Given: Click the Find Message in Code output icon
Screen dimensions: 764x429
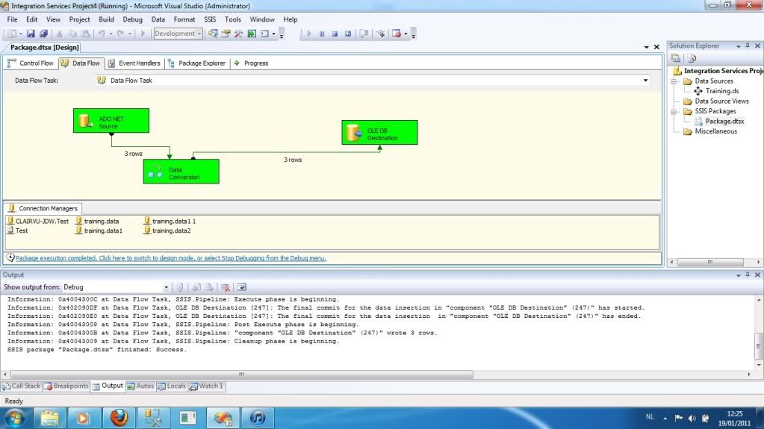Looking at the screenshot, I should 180,287.
